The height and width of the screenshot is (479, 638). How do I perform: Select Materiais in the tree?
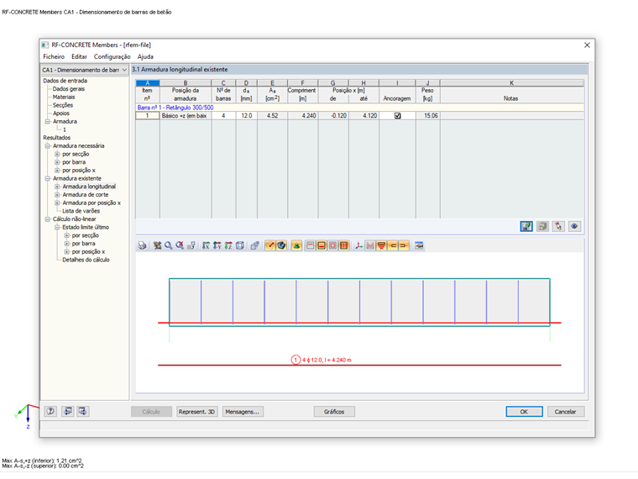tap(64, 97)
